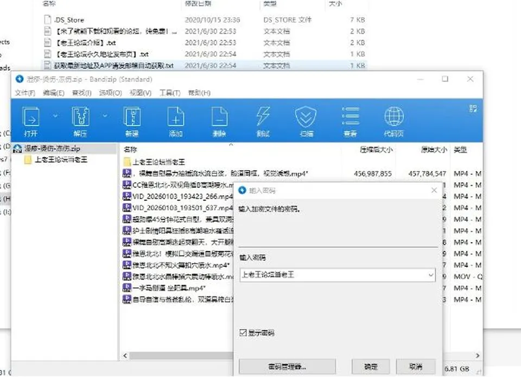Click the folder icon at the top of the file list

[127, 162]
